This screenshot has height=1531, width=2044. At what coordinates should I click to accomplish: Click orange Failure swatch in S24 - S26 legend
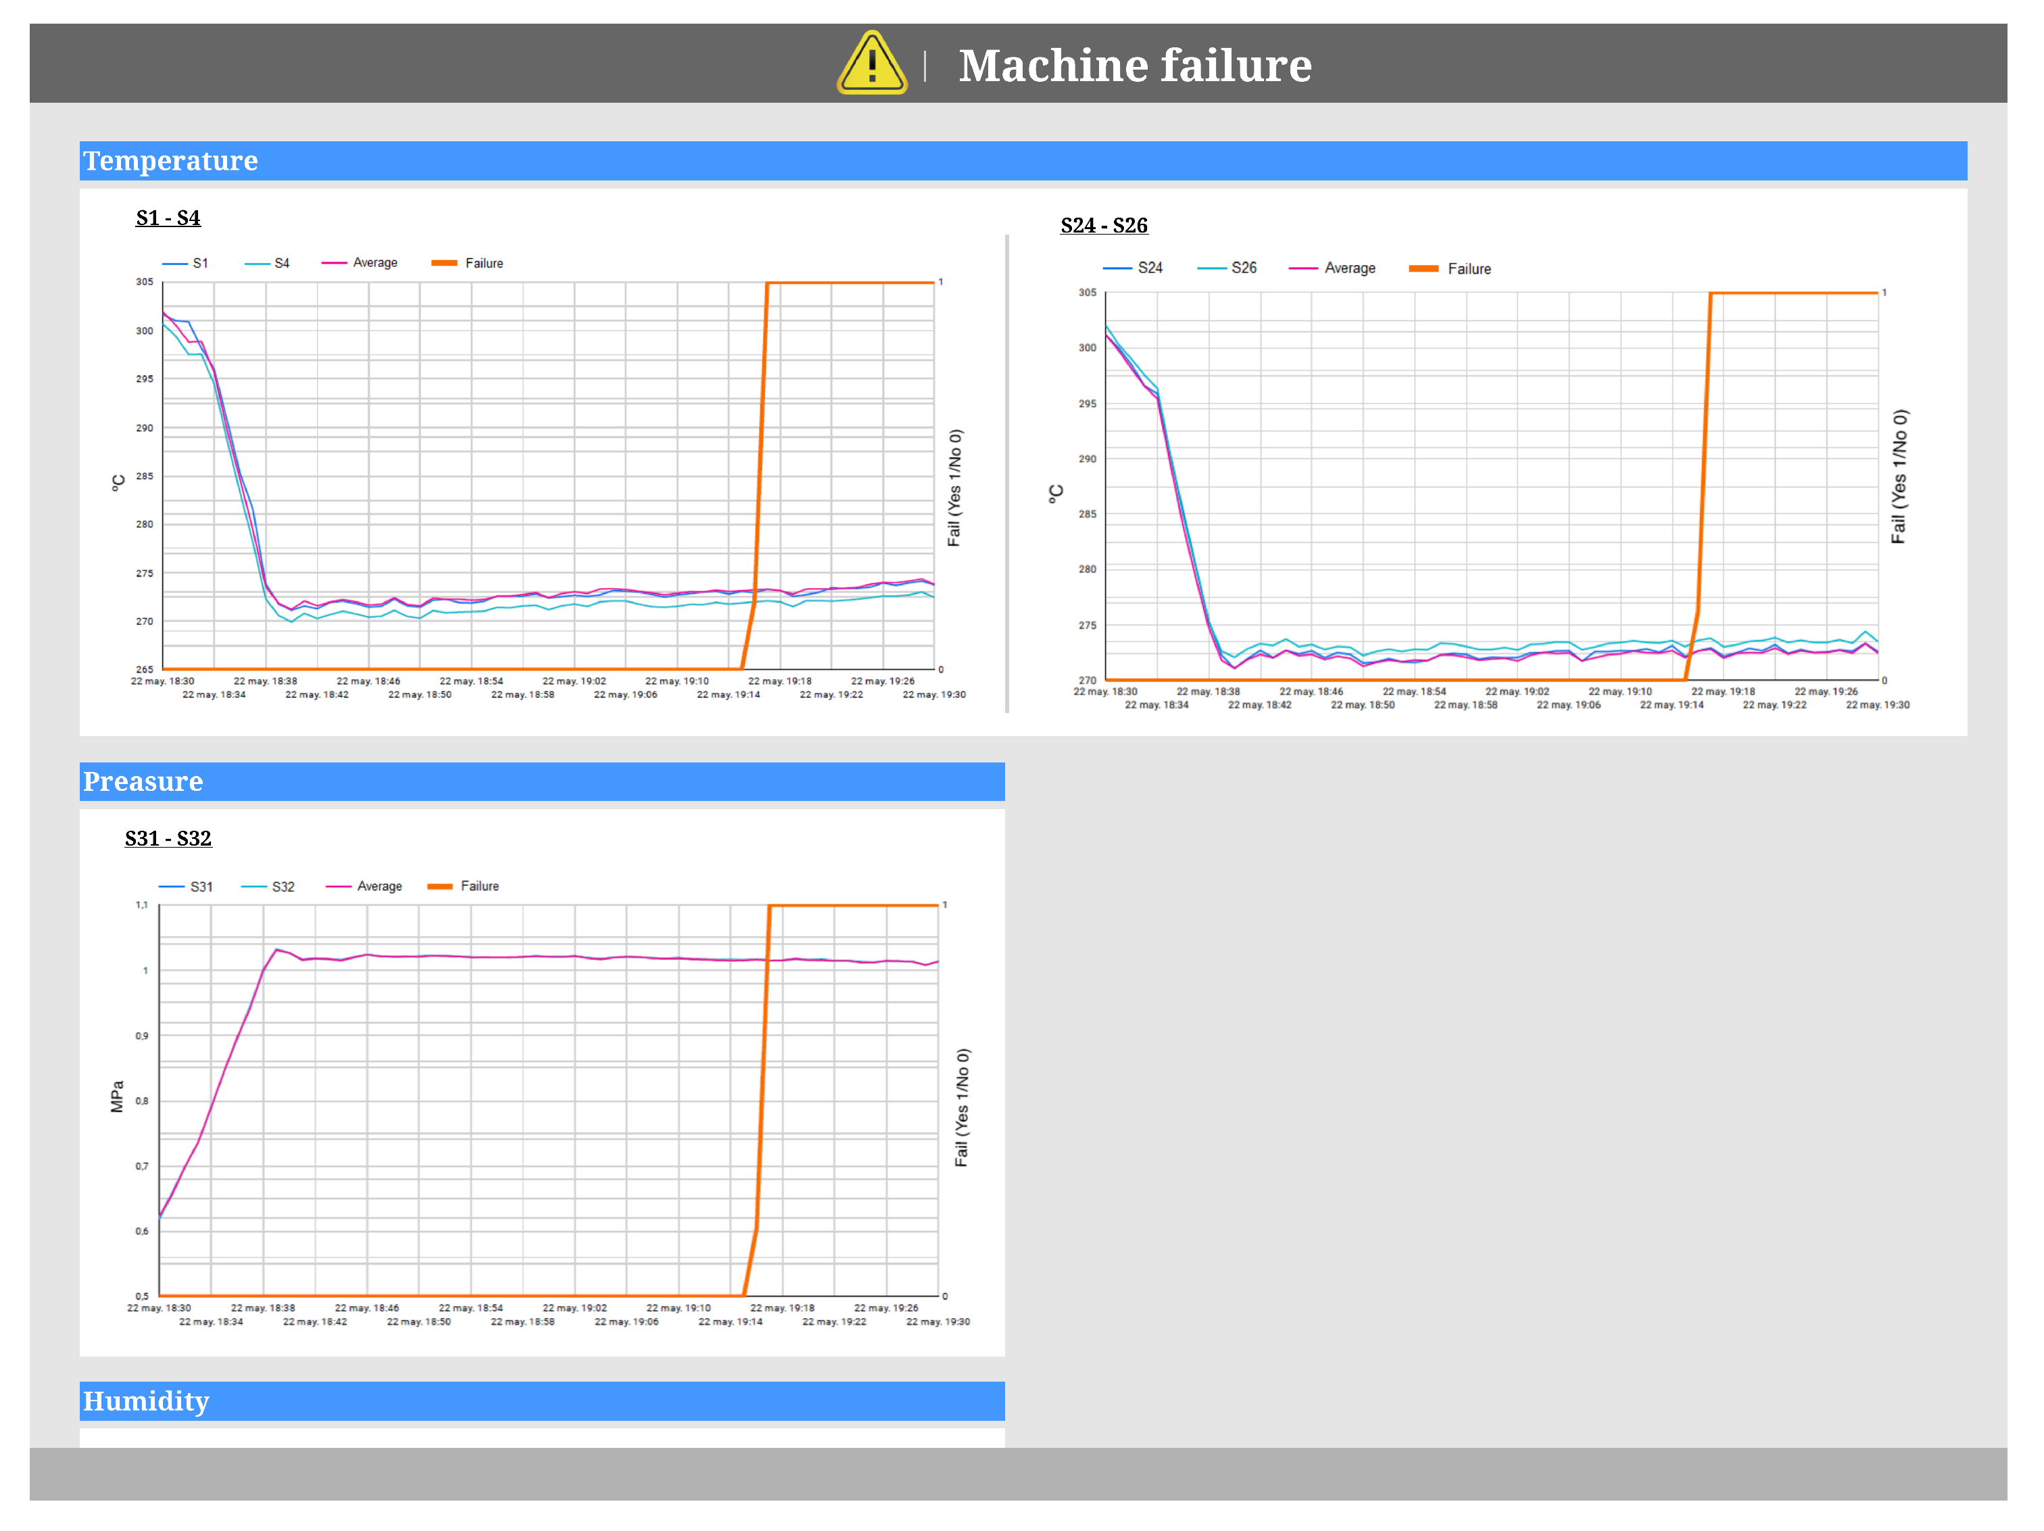click(1423, 269)
